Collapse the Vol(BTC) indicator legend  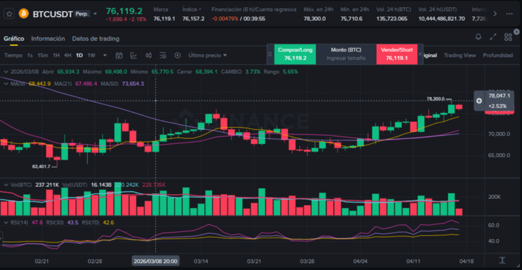tap(5, 185)
